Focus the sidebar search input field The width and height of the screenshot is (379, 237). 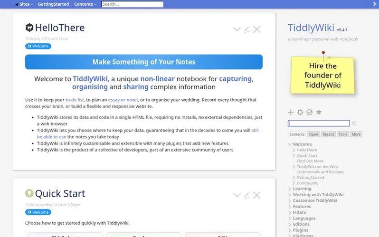point(319,123)
